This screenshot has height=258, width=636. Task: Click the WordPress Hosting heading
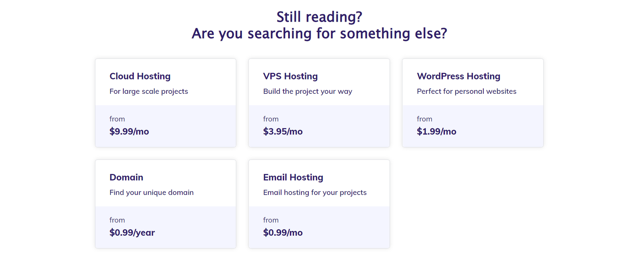(x=458, y=76)
